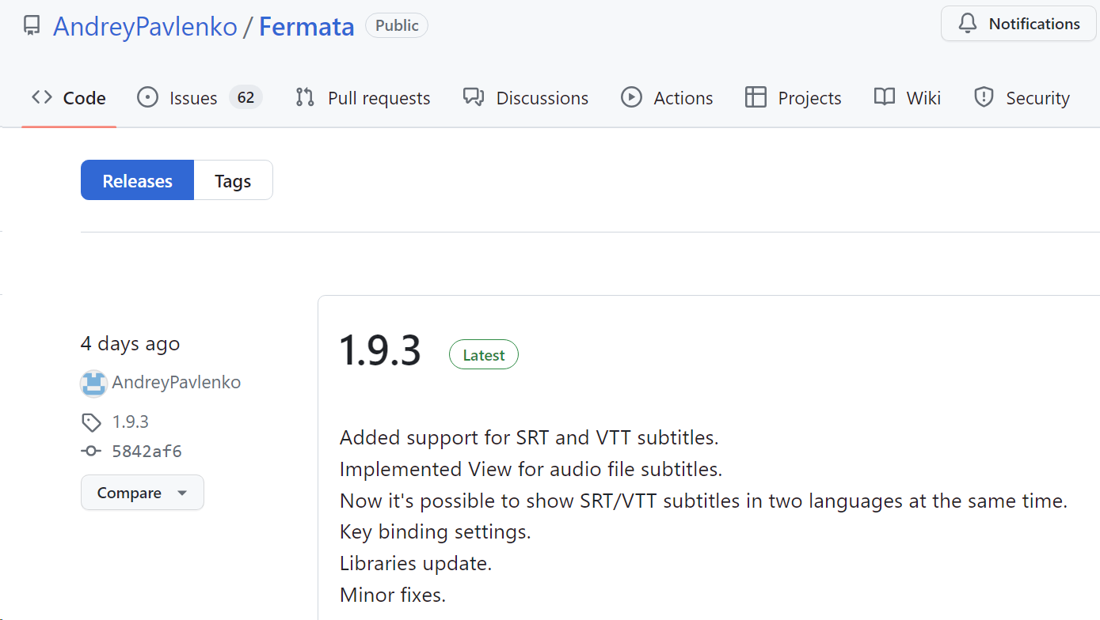The width and height of the screenshot is (1100, 620).
Task: Select the Releases tab
Action: [137, 181]
